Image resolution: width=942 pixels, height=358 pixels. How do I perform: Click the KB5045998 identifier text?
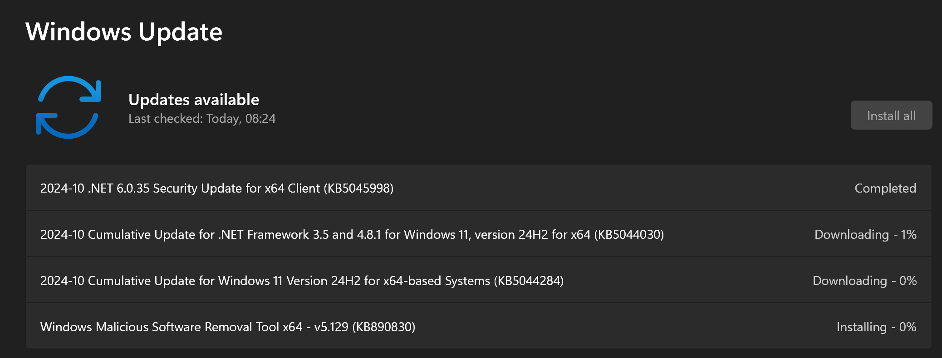coord(358,189)
